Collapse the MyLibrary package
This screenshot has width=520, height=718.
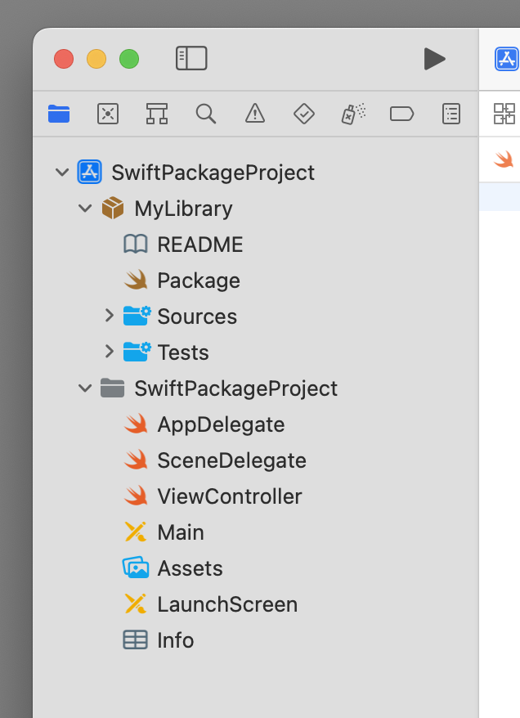(84, 209)
